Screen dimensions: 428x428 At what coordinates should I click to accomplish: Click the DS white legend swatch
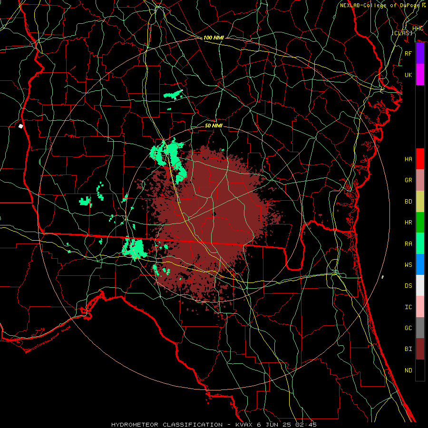point(420,285)
